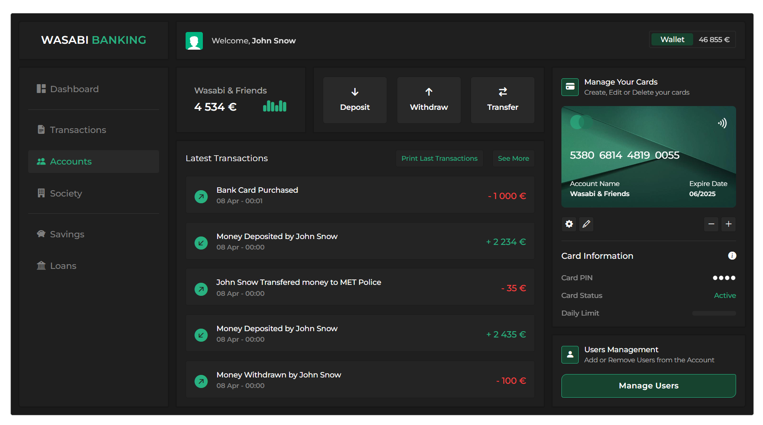The image size is (763, 425).
Task: Edit the card using the pencil icon
Action: (586, 224)
